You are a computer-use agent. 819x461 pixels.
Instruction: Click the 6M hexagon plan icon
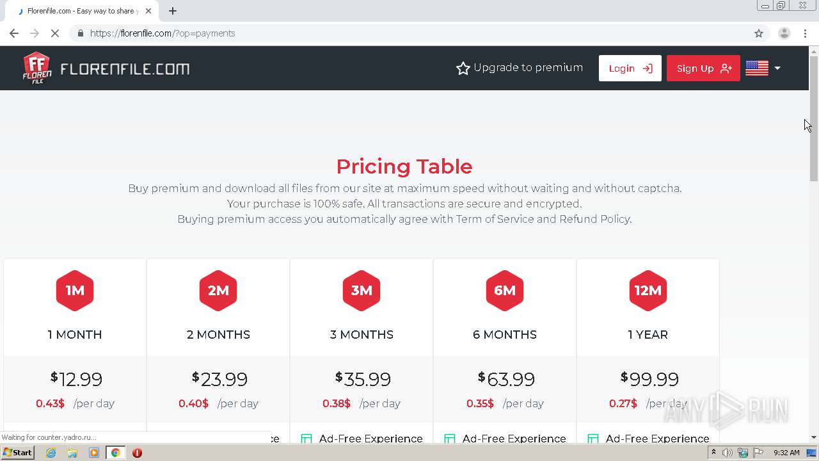(x=505, y=291)
